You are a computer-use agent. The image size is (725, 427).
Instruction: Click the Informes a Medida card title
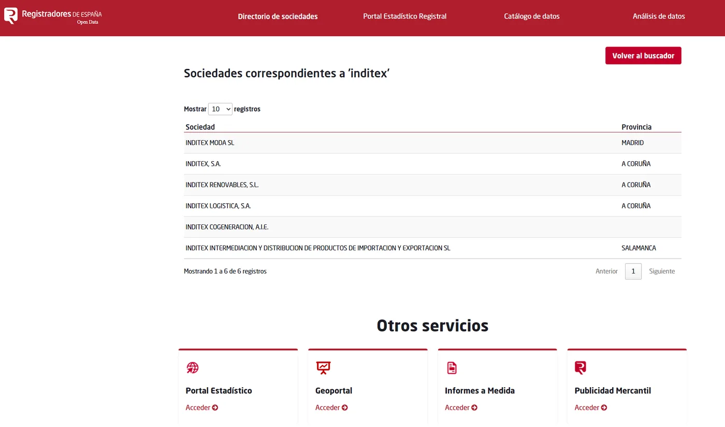coord(480,391)
